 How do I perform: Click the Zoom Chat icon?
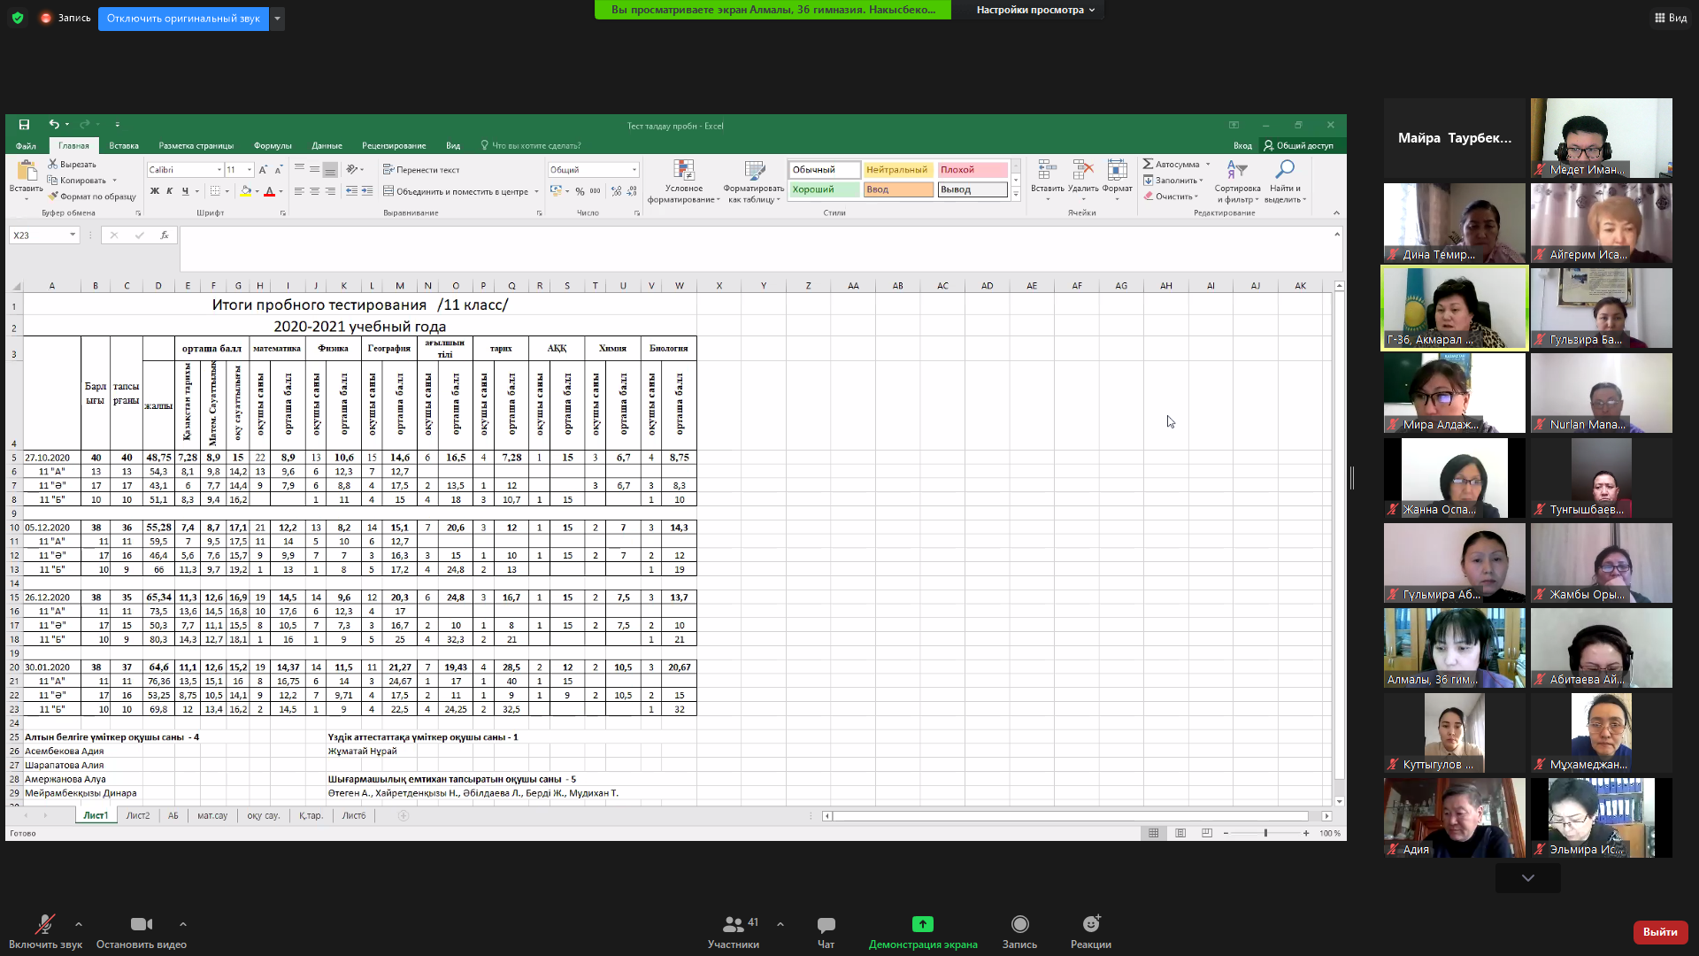point(826,925)
